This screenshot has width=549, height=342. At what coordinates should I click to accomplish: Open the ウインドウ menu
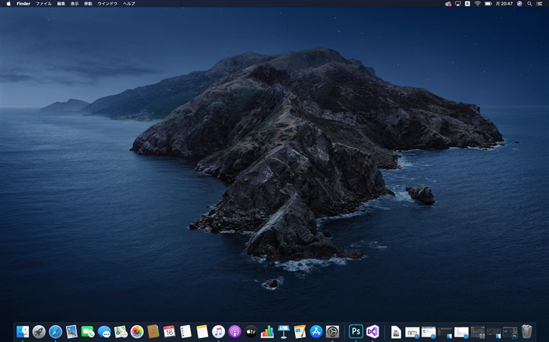108,3
